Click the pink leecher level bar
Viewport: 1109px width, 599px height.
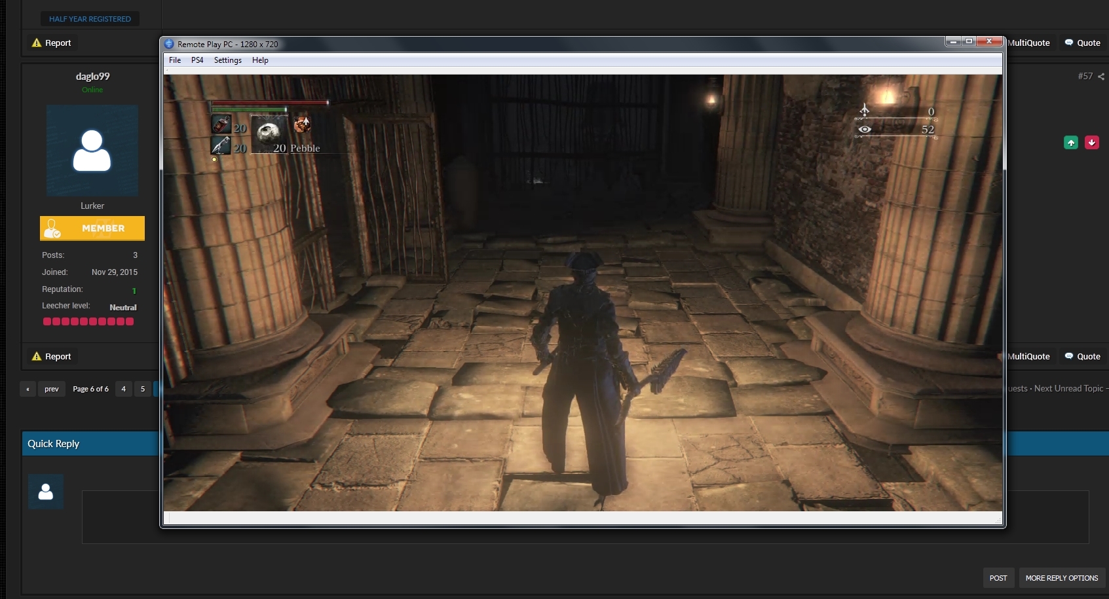(x=88, y=321)
